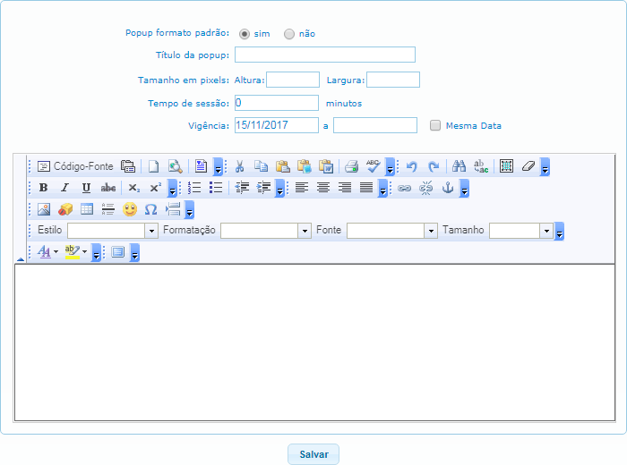Viewport: 627px width, 465px height.
Task: Click the Bold formatting icon
Action: 43,188
